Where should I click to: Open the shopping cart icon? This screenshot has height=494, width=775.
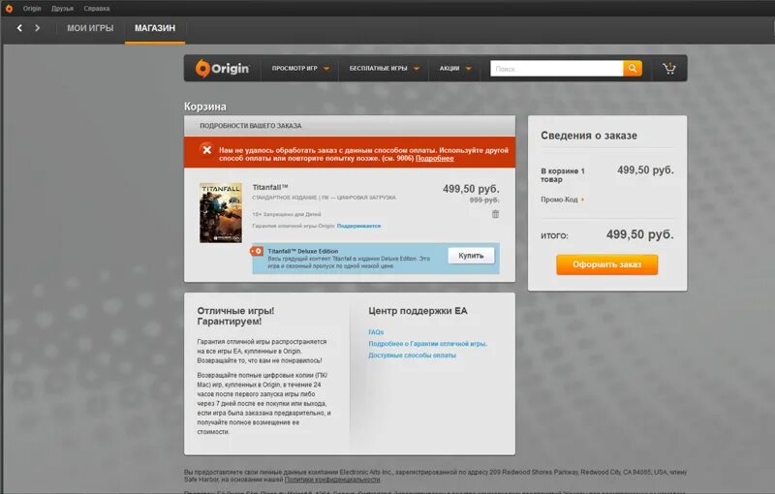point(669,68)
